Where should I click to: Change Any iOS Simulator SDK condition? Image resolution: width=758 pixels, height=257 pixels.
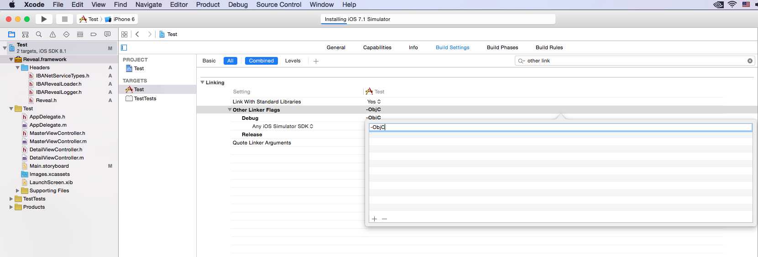282,126
